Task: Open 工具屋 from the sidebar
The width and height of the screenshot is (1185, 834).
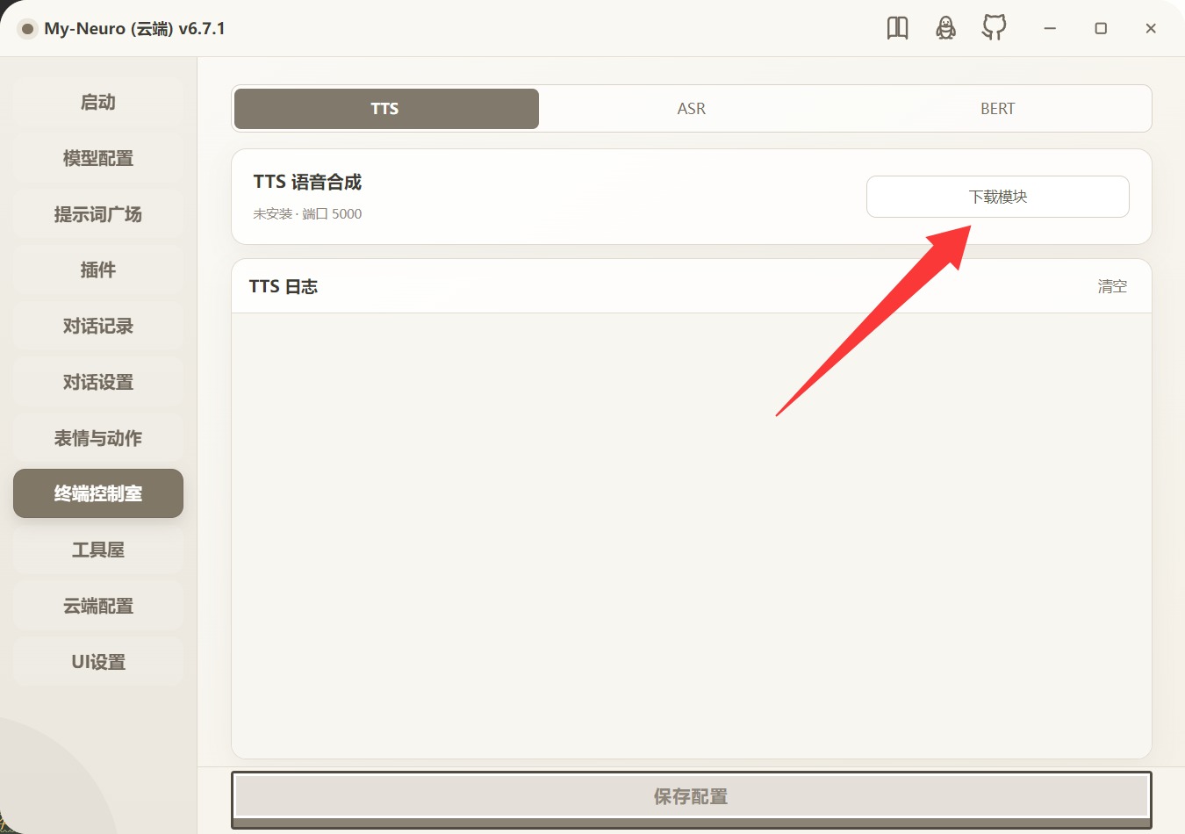Action: (98, 550)
